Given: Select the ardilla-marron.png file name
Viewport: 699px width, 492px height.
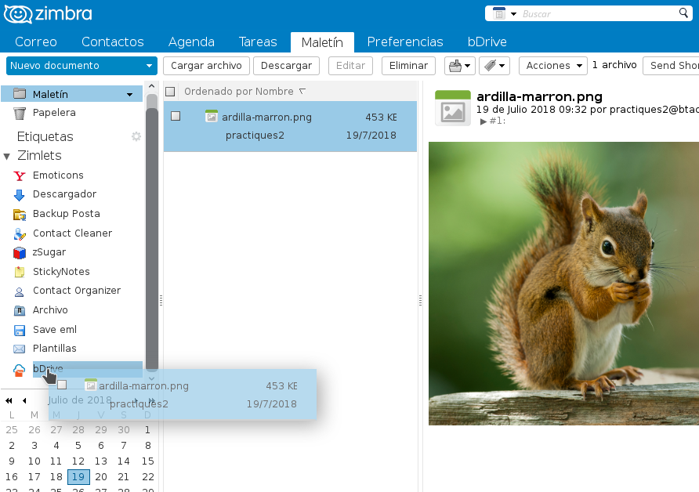Looking at the screenshot, I should tap(266, 118).
